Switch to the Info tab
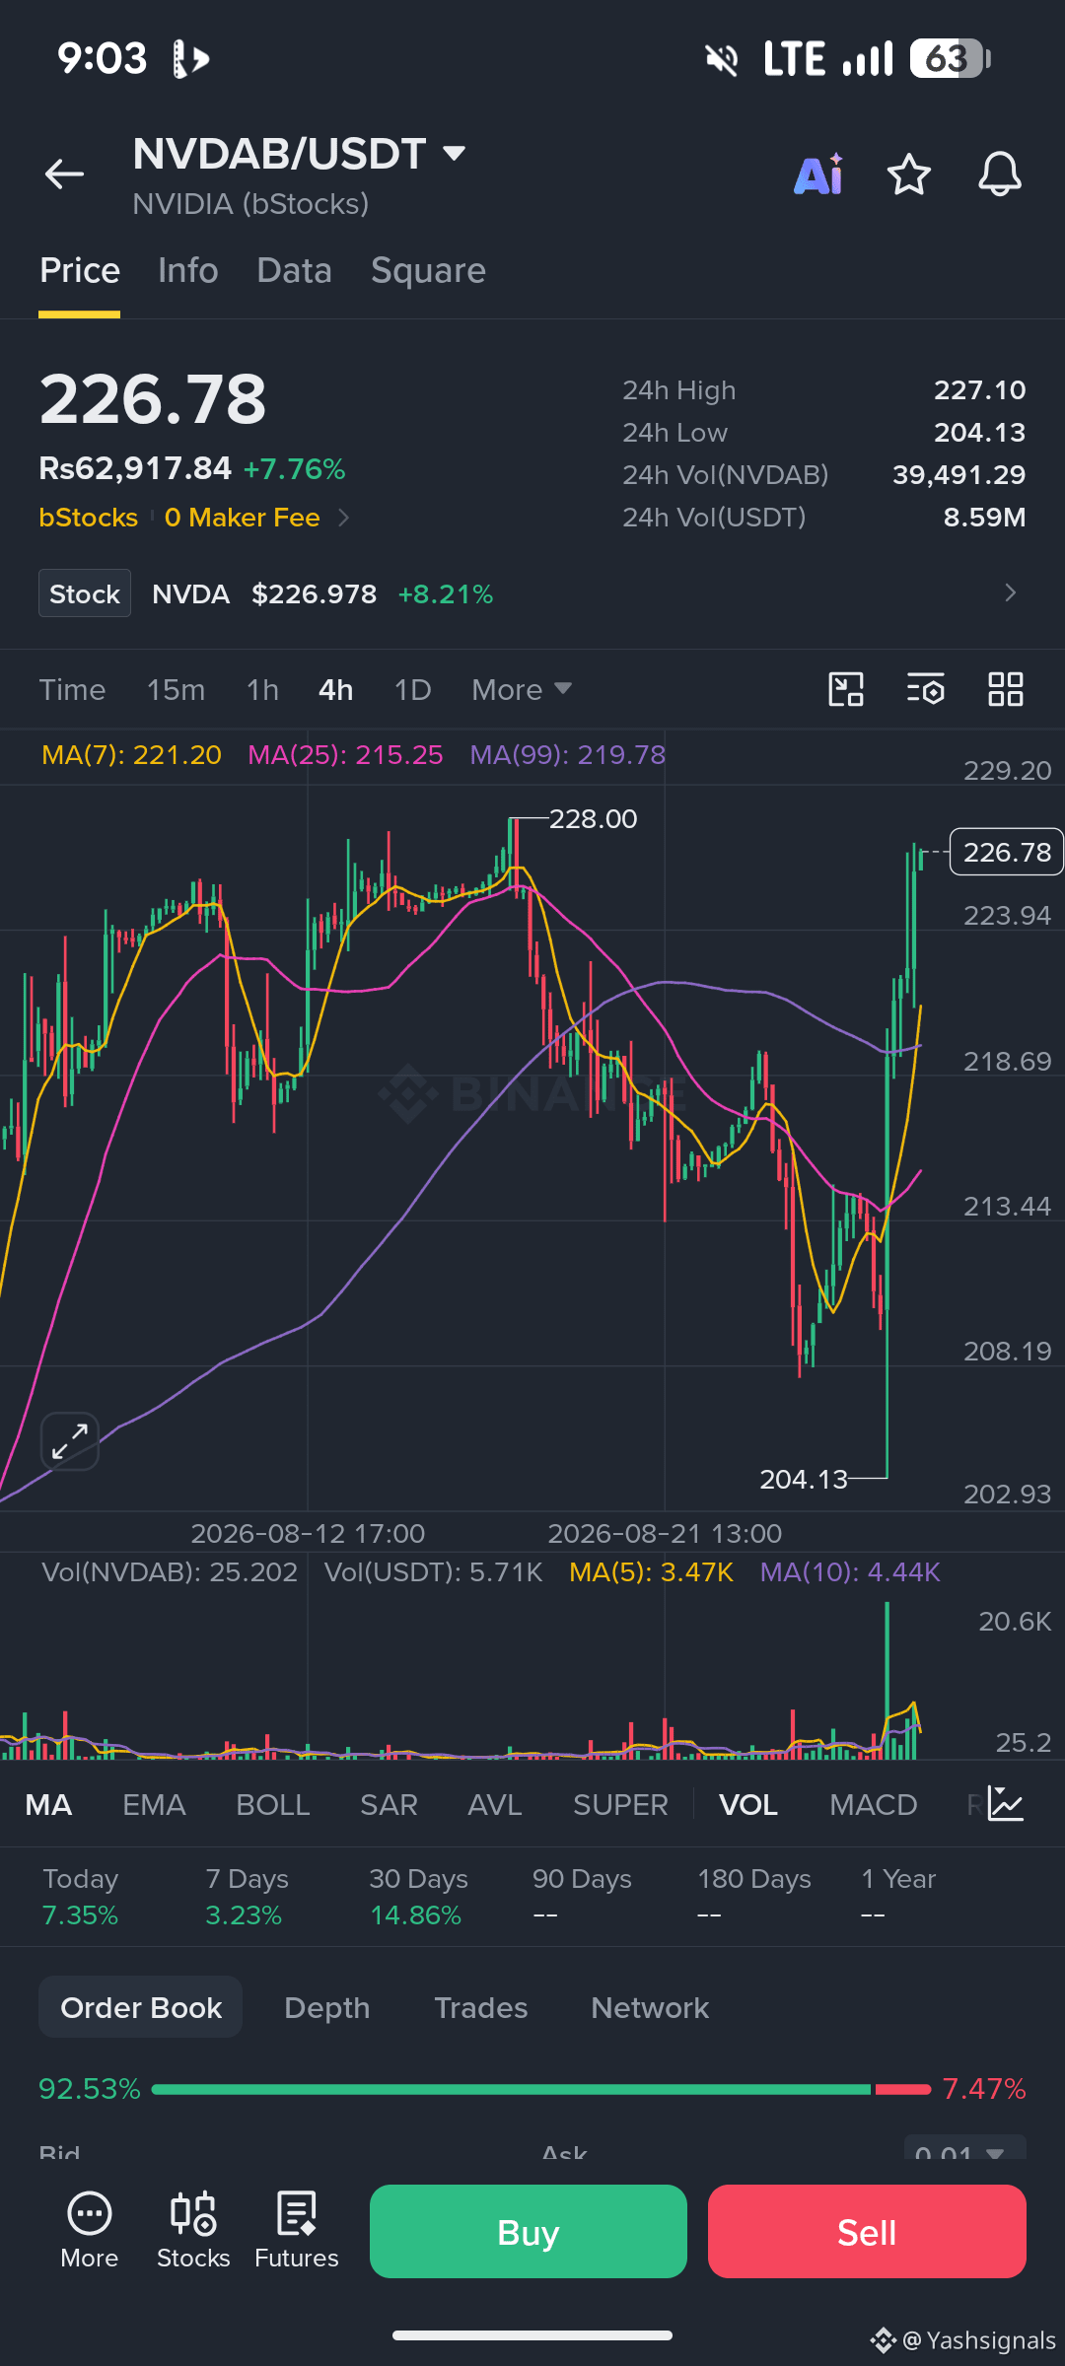The width and height of the screenshot is (1065, 2366). tap(188, 270)
